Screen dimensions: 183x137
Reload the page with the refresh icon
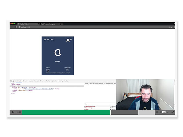click(x=16, y=27)
